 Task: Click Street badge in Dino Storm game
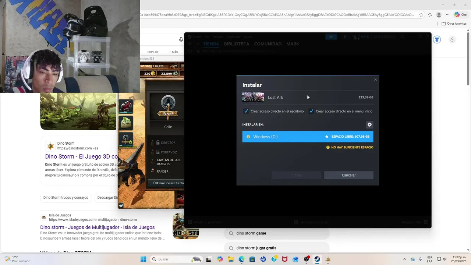click(168, 107)
